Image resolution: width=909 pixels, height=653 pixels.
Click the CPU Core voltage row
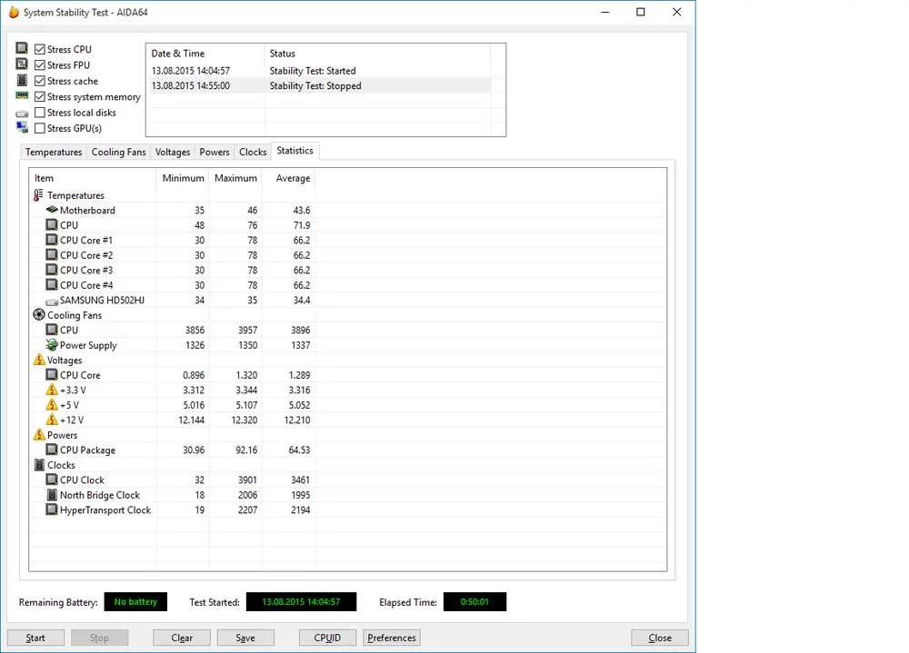click(x=348, y=375)
